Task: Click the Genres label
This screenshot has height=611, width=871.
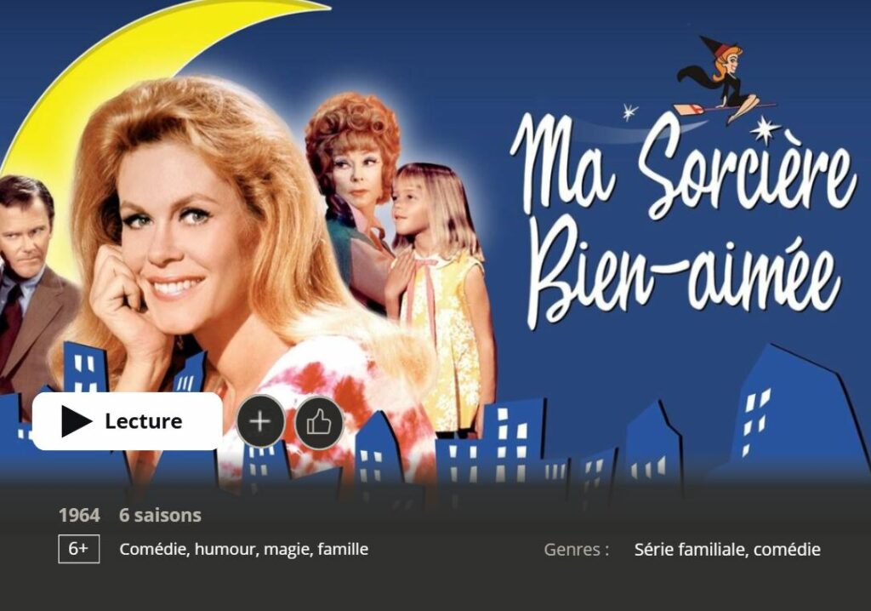Action: pos(576,549)
